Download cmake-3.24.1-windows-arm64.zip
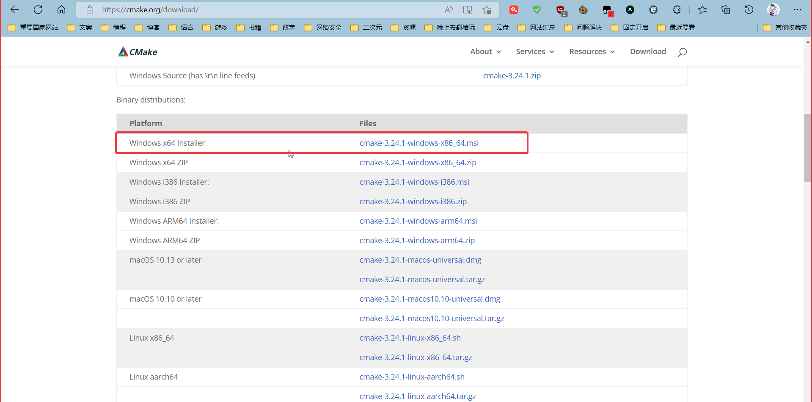 pyautogui.click(x=417, y=241)
